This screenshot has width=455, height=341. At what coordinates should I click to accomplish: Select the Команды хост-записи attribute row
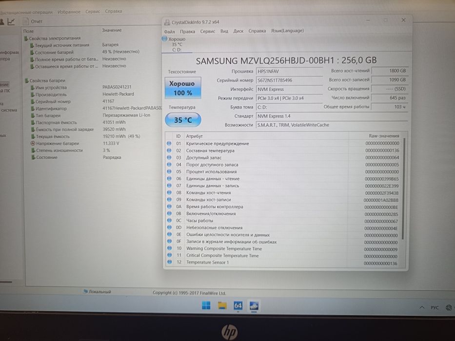283,200
